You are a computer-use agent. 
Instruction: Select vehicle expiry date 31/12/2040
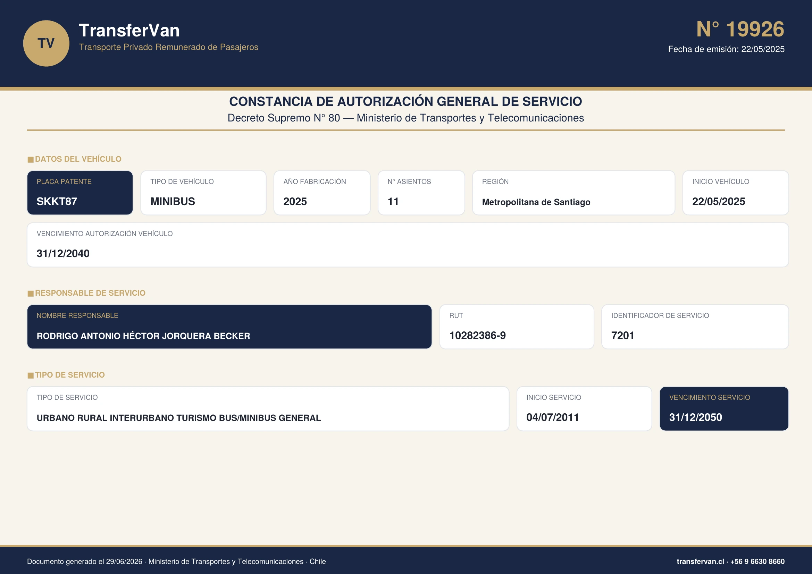tap(63, 253)
